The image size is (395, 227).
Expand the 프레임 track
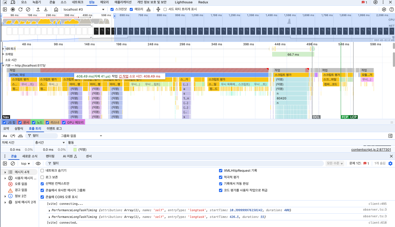3,54
